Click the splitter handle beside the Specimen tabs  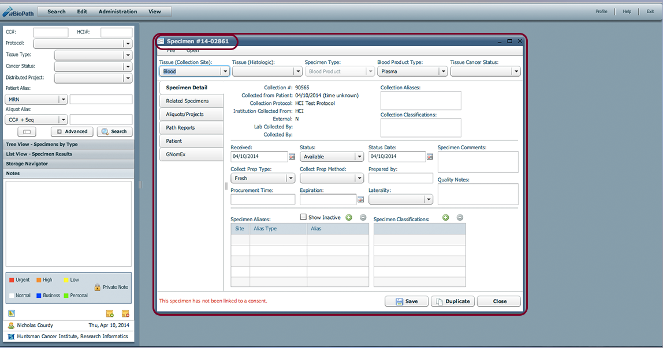point(226,186)
